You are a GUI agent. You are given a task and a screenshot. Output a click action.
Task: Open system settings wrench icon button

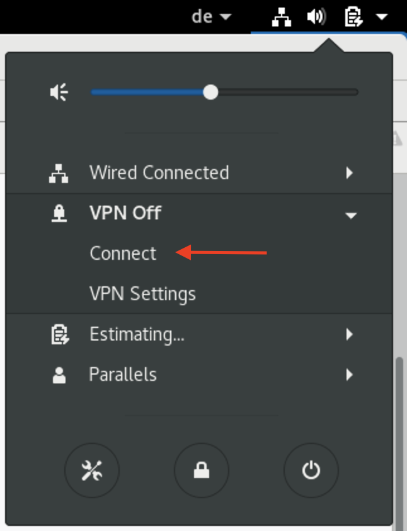tap(92, 470)
